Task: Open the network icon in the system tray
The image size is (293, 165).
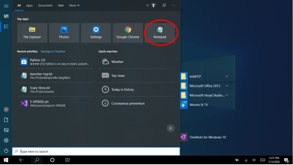Action: point(246,160)
